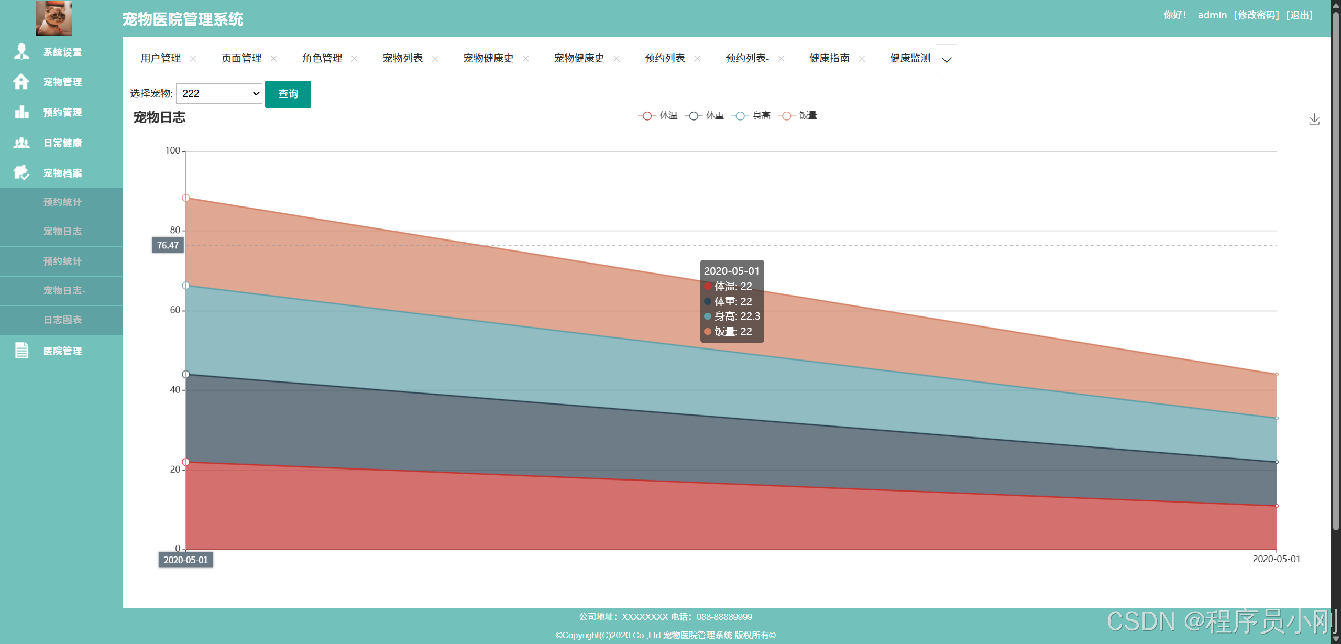Open the 选择宠物 dropdown showing 222
The height and width of the screenshot is (644, 1341).
click(219, 93)
